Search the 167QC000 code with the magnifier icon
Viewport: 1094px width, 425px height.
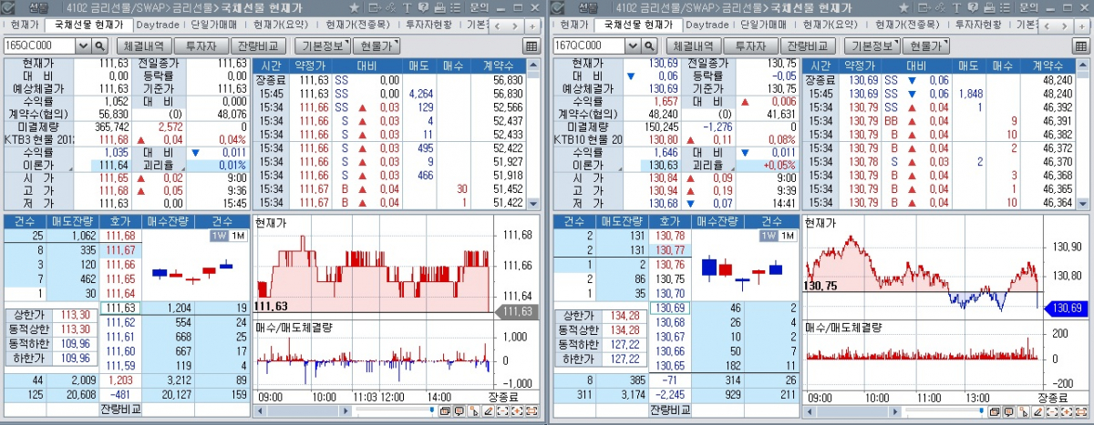[650, 45]
